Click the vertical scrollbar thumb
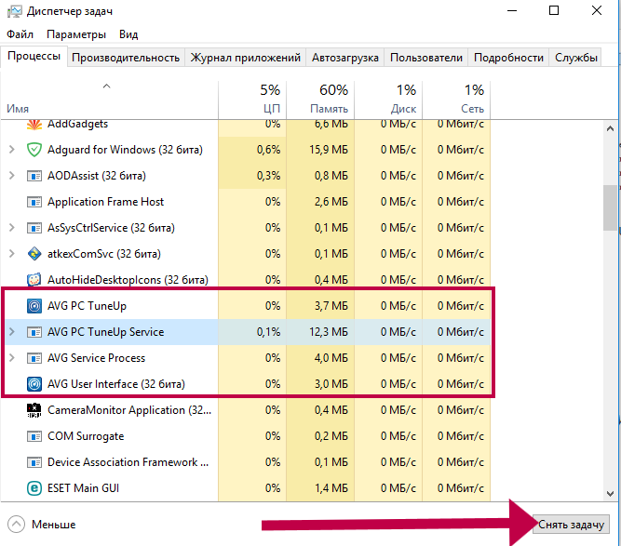Image resolution: width=621 pixels, height=546 pixels. click(x=611, y=206)
